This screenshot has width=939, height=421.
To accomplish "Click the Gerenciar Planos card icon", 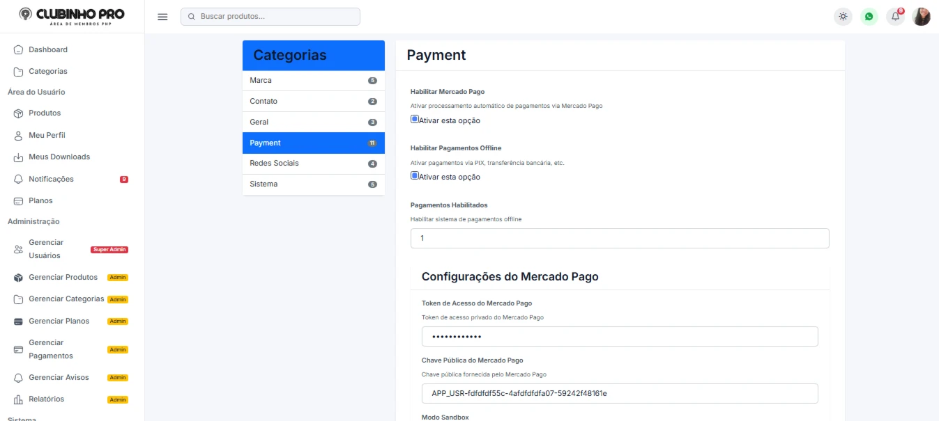I will coord(19,321).
